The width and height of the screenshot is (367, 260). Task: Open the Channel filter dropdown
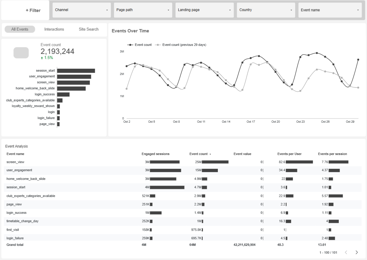[x=81, y=10]
